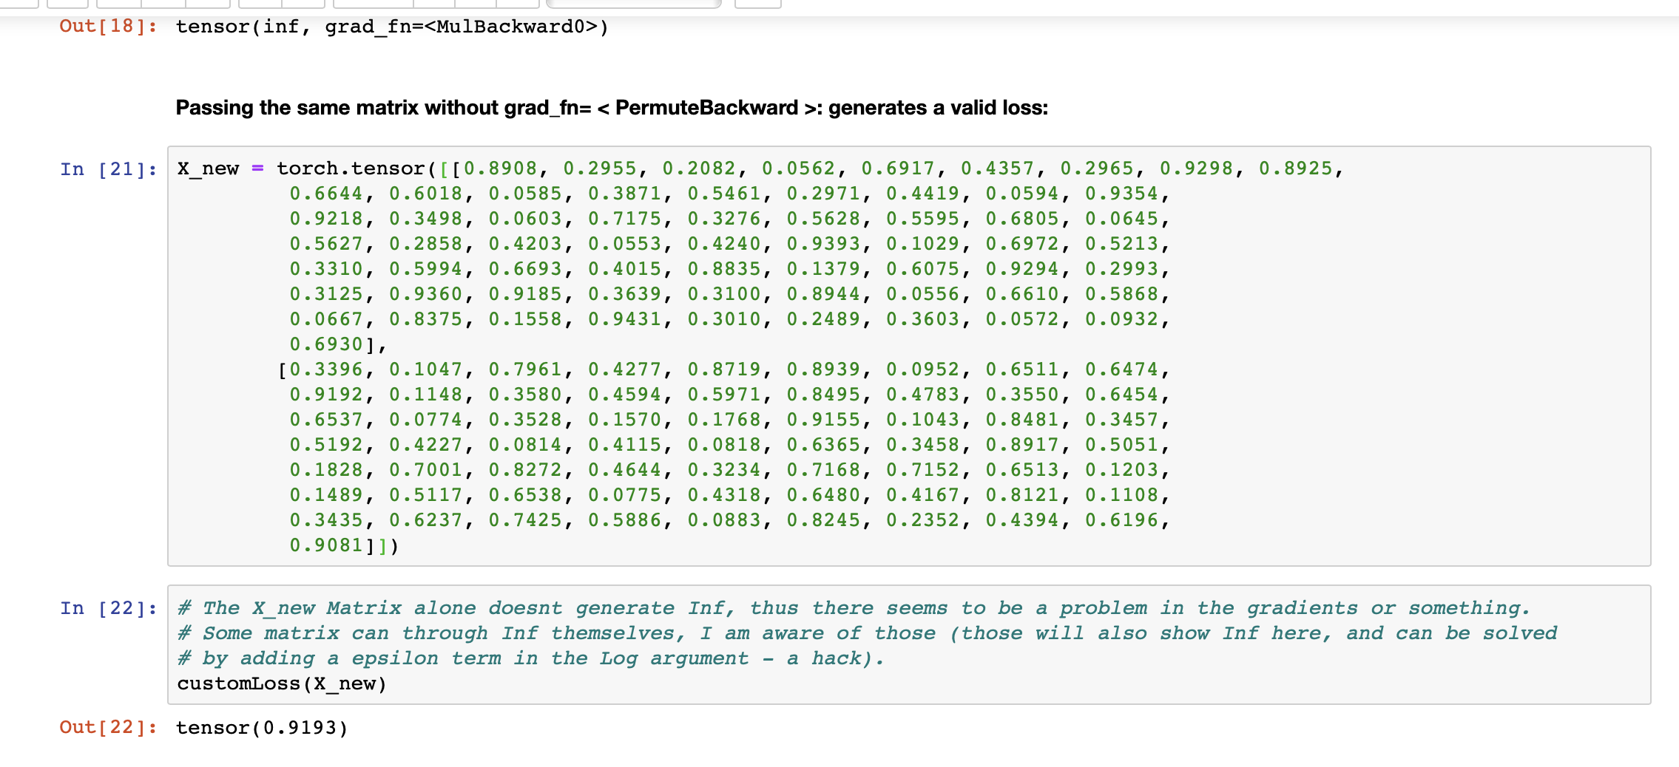1679x767 pixels.
Task: Click torch.tensor call in cell 21
Action: pos(351,169)
